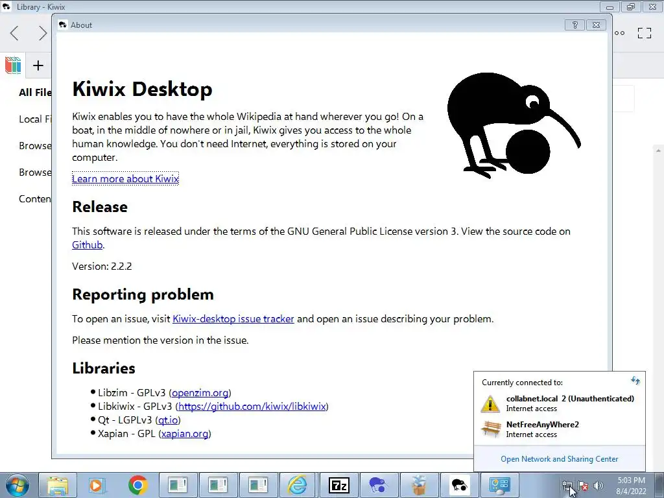Click the network refresh arrows icon in popup

pyautogui.click(x=635, y=380)
